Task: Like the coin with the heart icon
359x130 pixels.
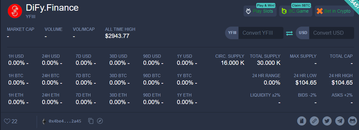Action: [7, 121]
